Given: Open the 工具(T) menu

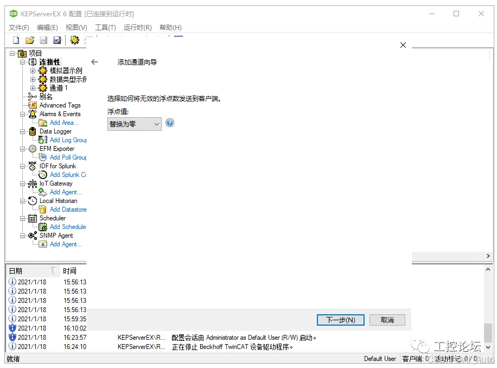Looking at the screenshot, I should 106,28.
